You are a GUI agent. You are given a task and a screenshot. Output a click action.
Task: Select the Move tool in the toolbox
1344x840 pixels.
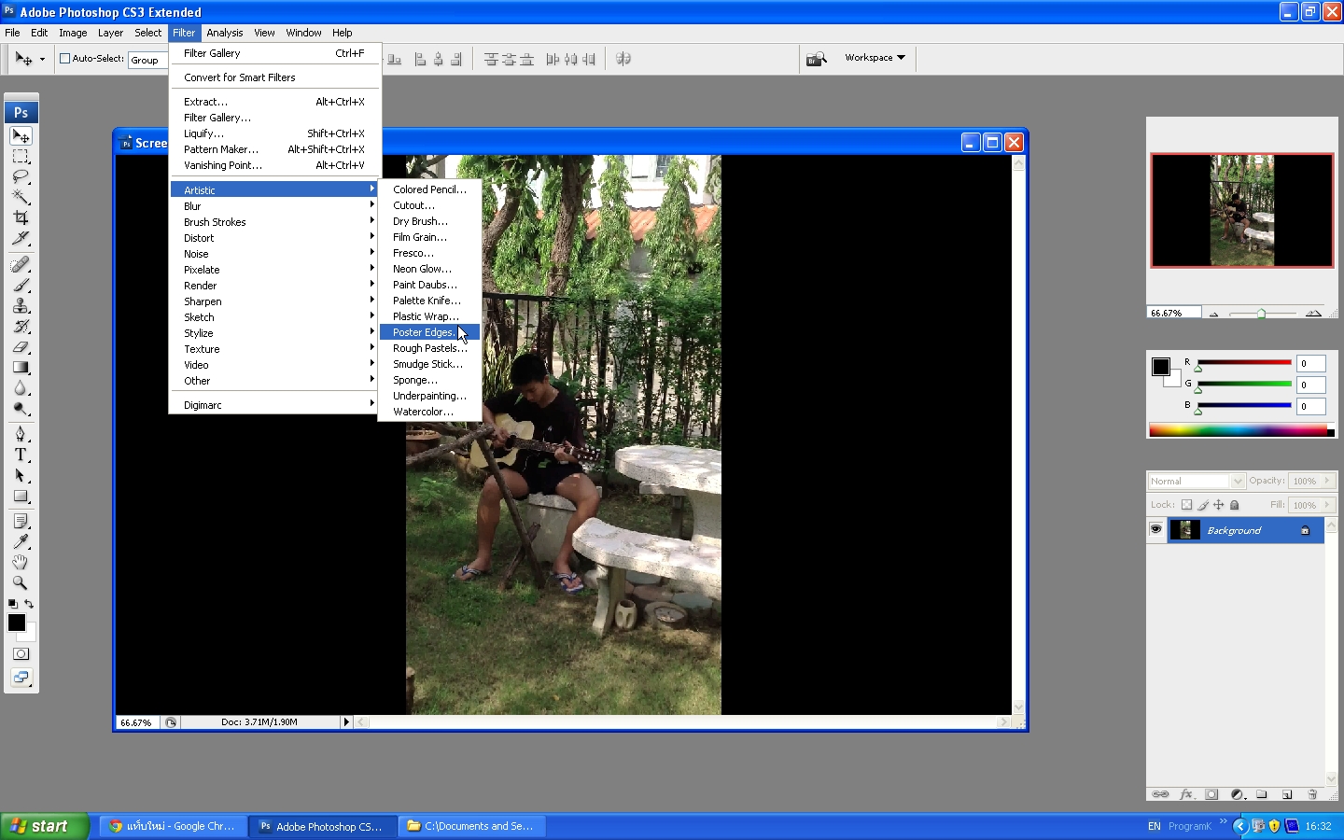point(21,136)
